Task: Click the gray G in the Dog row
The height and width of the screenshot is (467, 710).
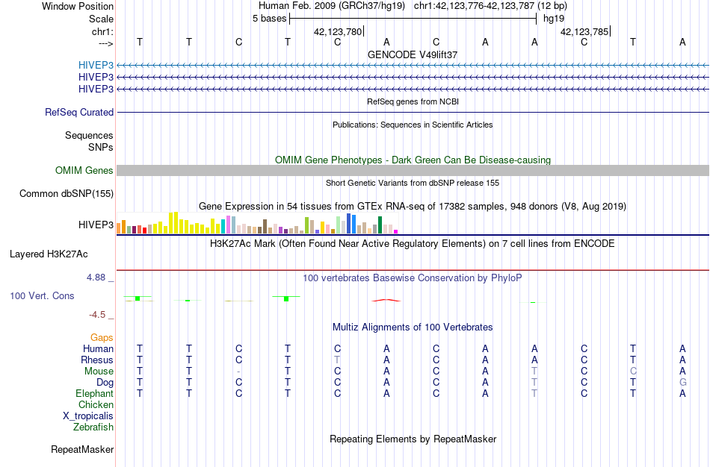Action: (682, 383)
